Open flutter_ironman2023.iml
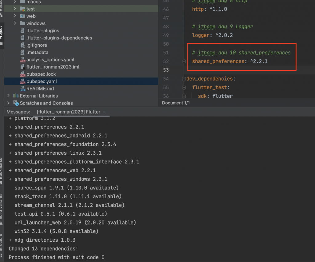This screenshot has width=315, height=262. point(53,67)
